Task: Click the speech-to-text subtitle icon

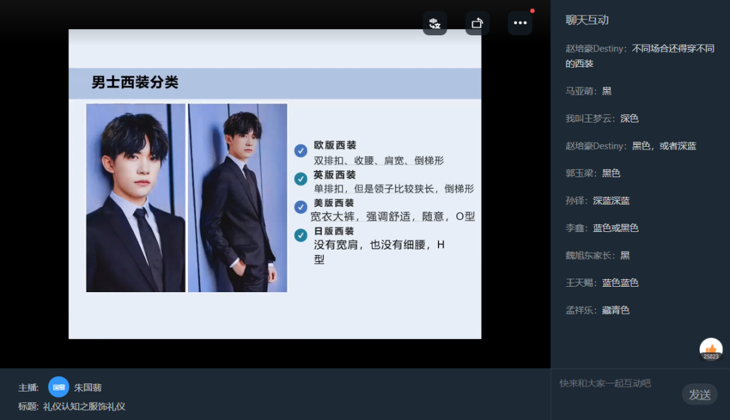Action: point(435,23)
